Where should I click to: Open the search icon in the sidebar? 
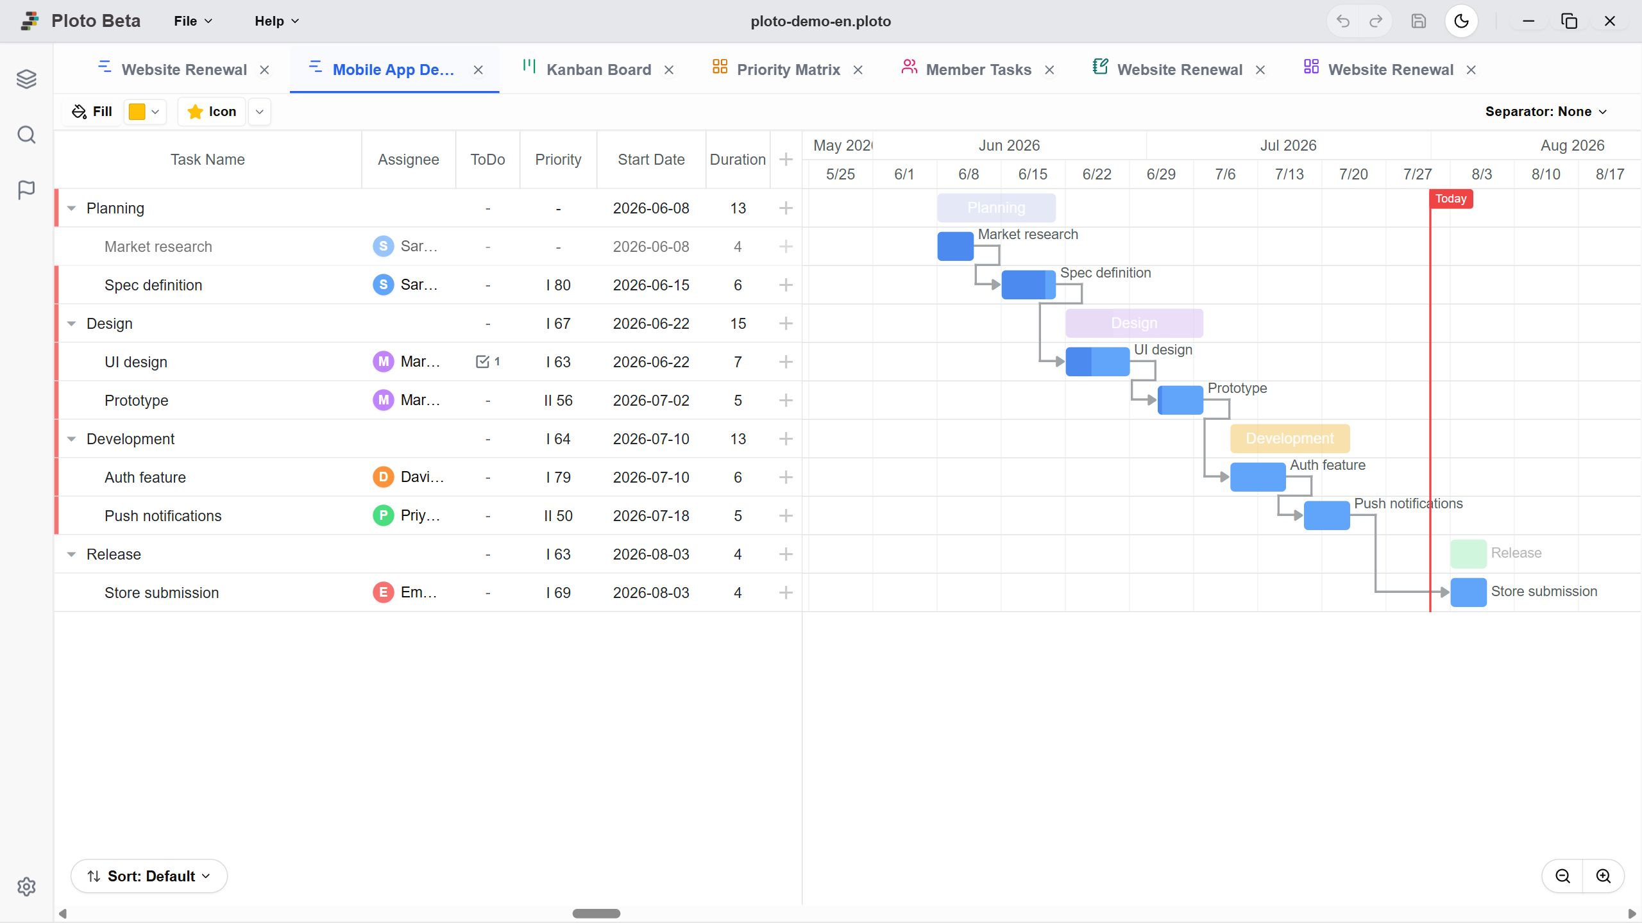pos(26,135)
